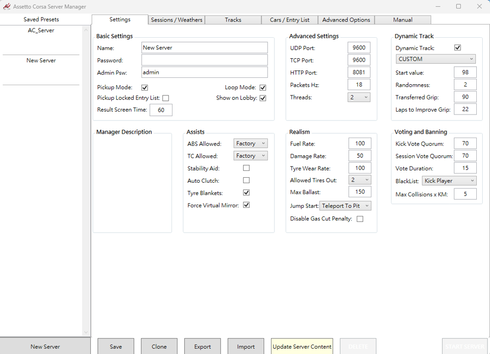Expand the Allowed Tires Out dropdown
490x354 pixels.
click(360, 180)
